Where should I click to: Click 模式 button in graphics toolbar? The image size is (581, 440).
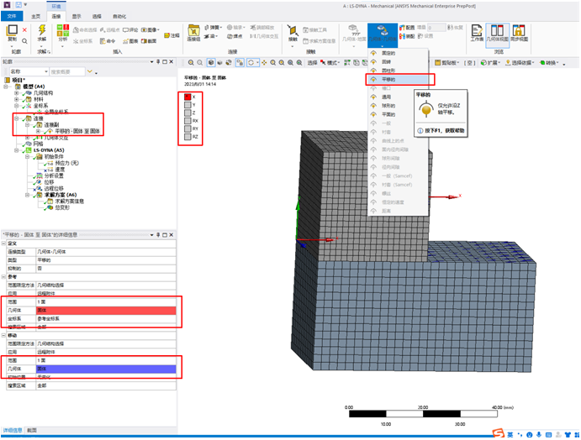click(330, 62)
